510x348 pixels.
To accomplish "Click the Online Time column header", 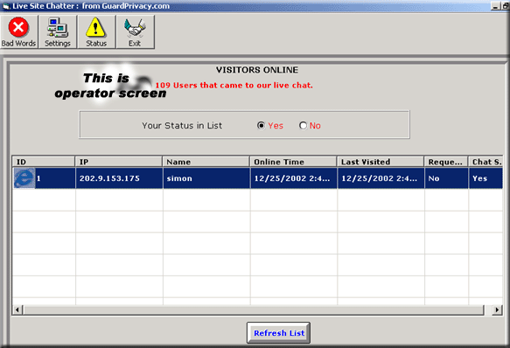I will 293,162.
